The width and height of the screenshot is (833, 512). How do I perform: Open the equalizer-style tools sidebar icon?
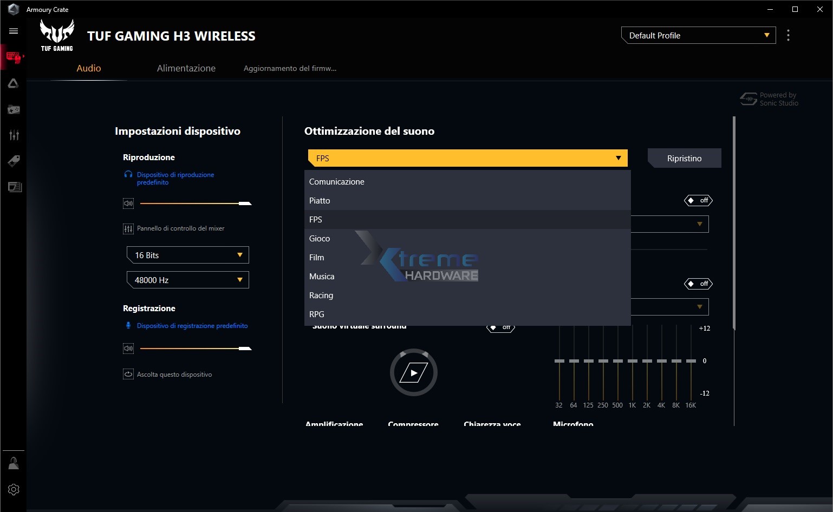[x=14, y=135]
